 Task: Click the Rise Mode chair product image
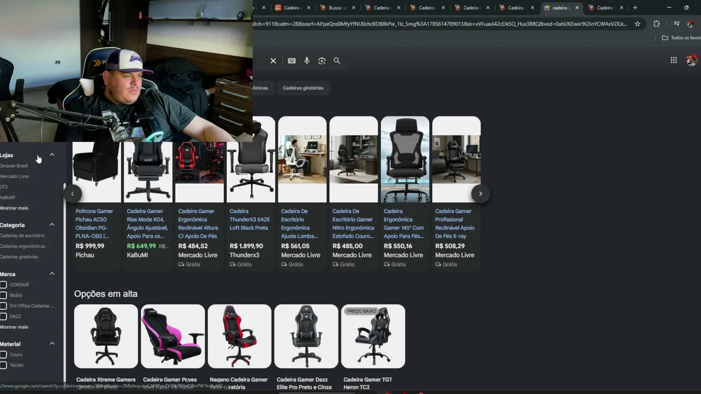(x=148, y=172)
